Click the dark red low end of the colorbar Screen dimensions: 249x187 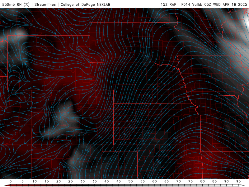click(7, 185)
